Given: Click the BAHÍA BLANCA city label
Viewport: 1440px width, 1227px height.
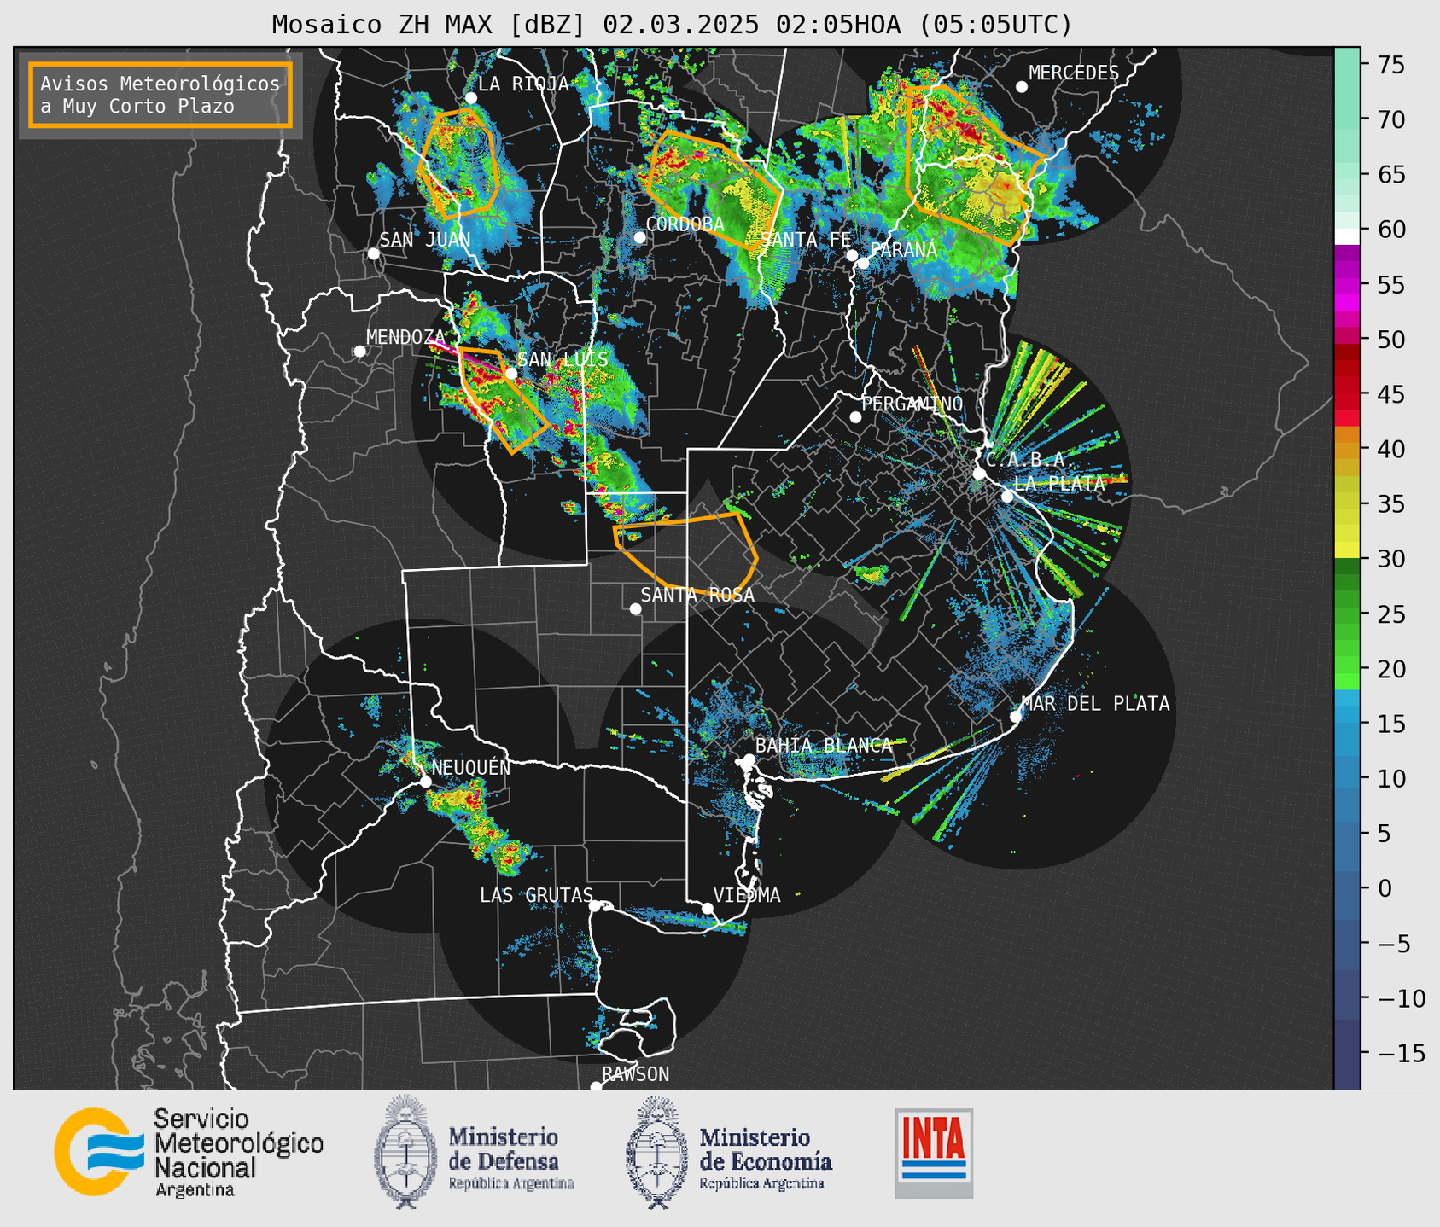Looking at the screenshot, I should tap(824, 746).
